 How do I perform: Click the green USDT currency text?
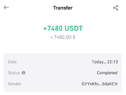(74, 28)
